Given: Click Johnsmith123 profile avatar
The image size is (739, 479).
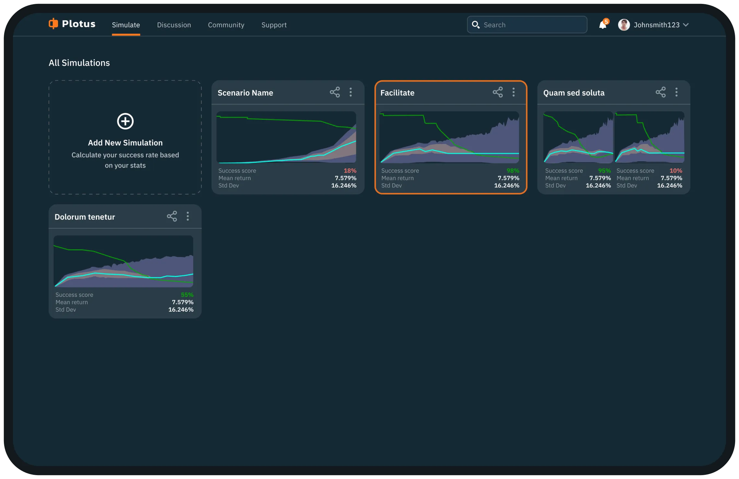Looking at the screenshot, I should tap(624, 25).
